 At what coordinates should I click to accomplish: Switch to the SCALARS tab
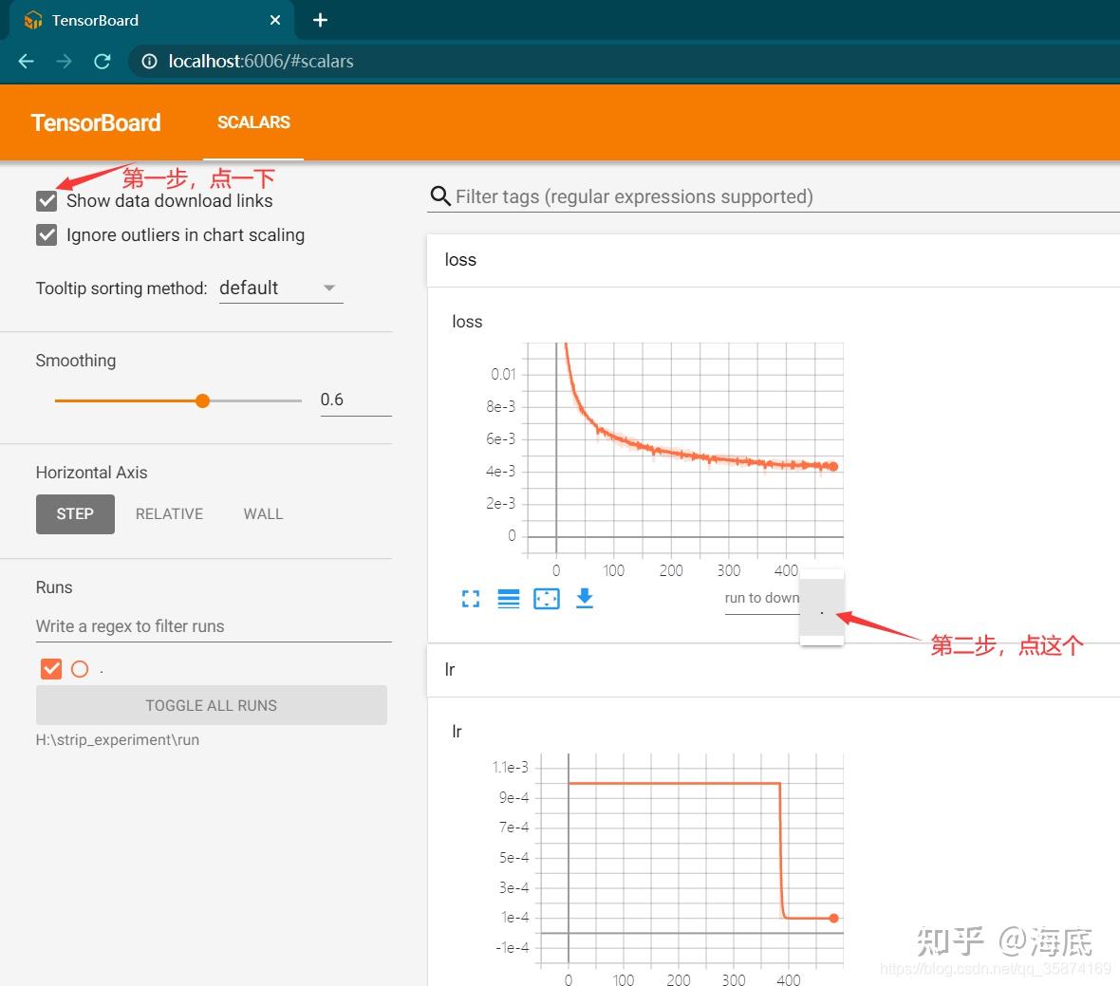(x=253, y=122)
